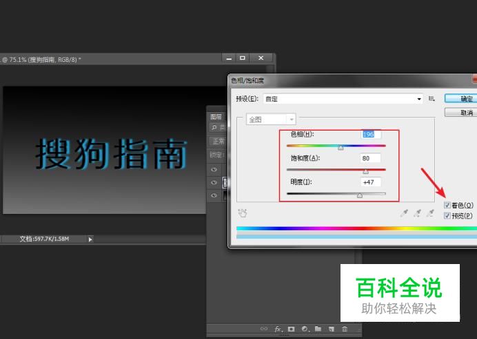Select the add-to-sample eyedropper tool
This screenshot has height=339, width=477.
418,213
